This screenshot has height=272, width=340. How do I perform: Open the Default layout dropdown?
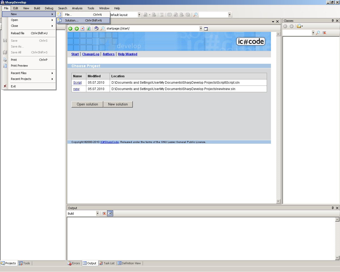[139, 15]
